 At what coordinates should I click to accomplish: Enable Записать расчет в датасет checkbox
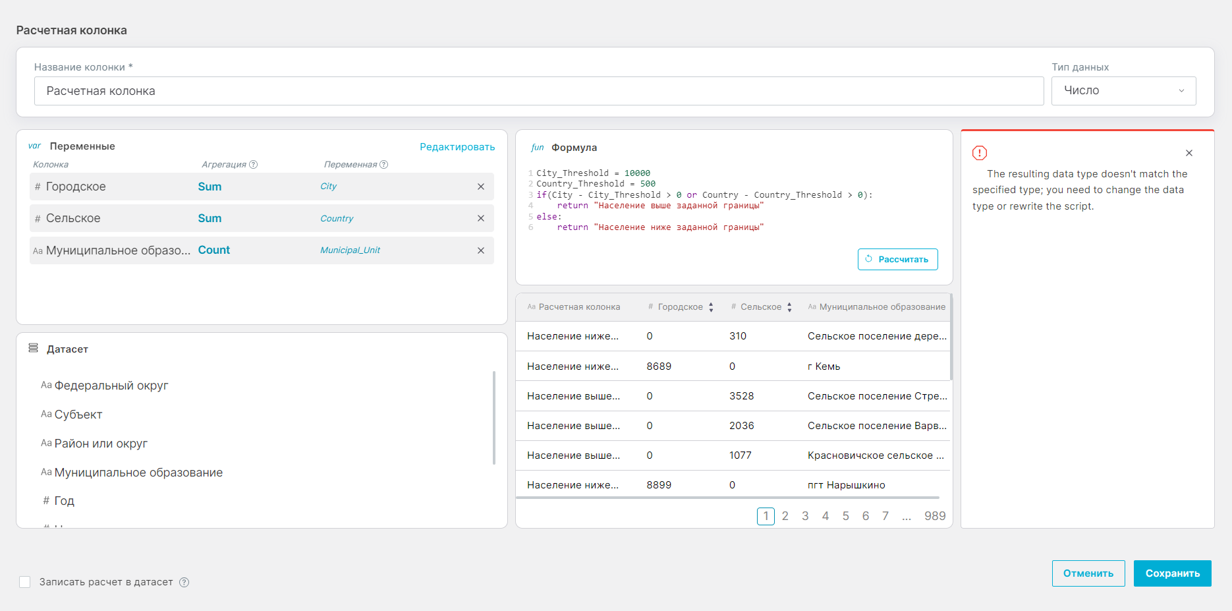(25, 582)
